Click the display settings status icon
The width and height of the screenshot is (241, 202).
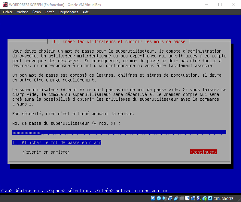click(187, 198)
